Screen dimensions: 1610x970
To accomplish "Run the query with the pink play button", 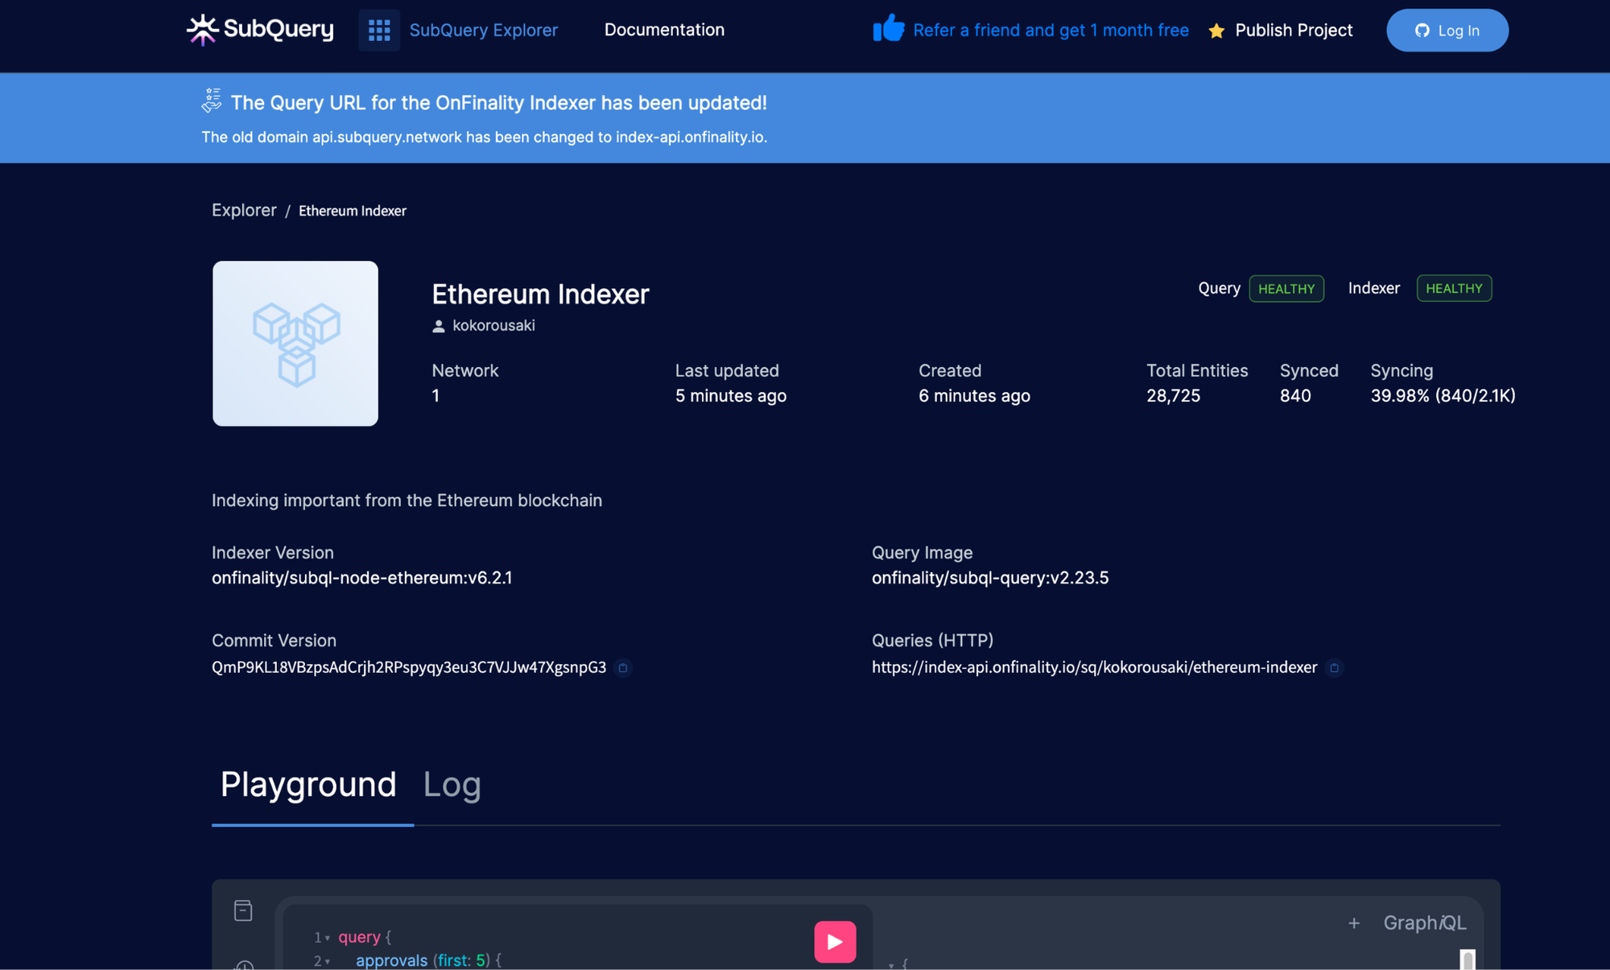I will [835, 940].
